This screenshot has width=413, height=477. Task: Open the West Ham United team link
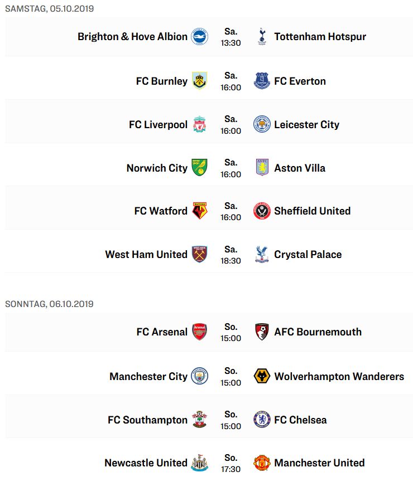pos(146,254)
